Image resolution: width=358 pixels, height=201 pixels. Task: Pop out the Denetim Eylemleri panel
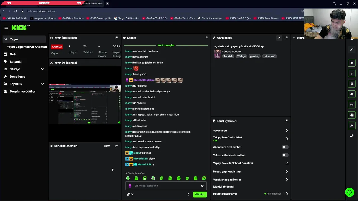[x=116, y=146]
